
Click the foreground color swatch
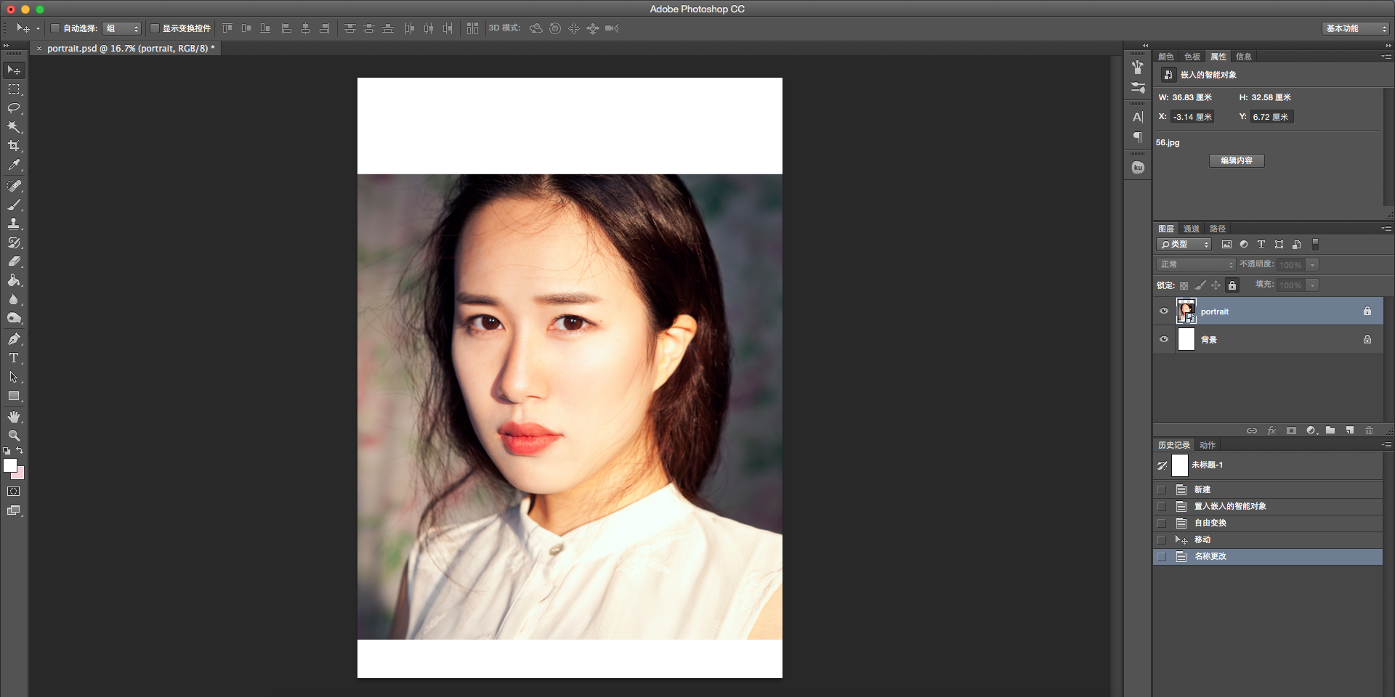[9, 465]
